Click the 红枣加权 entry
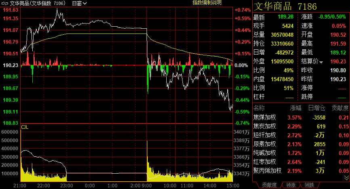The height and width of the screenshot is (189, 350). coord(264,162)
